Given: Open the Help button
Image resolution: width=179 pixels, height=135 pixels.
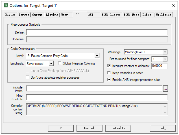Looking at the screenshot, I should [x=163, y=128].
